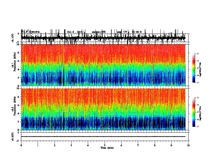Image resolution: width=212 pixels, height=163 pixels.
Task: Click the '-5' label on ch.1 colorbar
Action: (x=197, y=68)
